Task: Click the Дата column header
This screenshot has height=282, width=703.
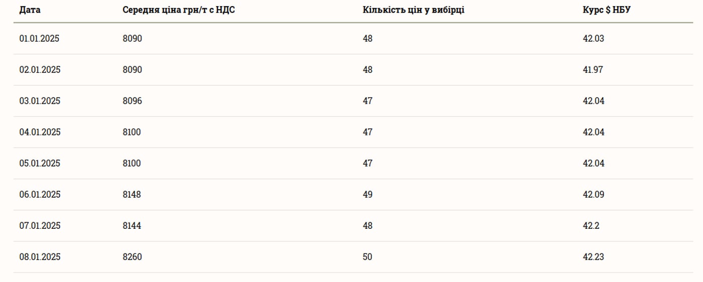Action: coord(30,11)
